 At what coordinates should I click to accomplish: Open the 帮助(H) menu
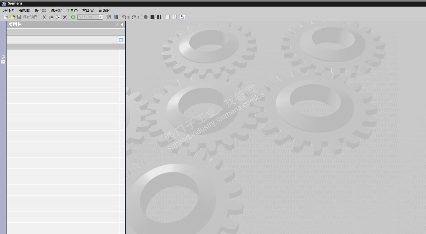tap(105, 11)
